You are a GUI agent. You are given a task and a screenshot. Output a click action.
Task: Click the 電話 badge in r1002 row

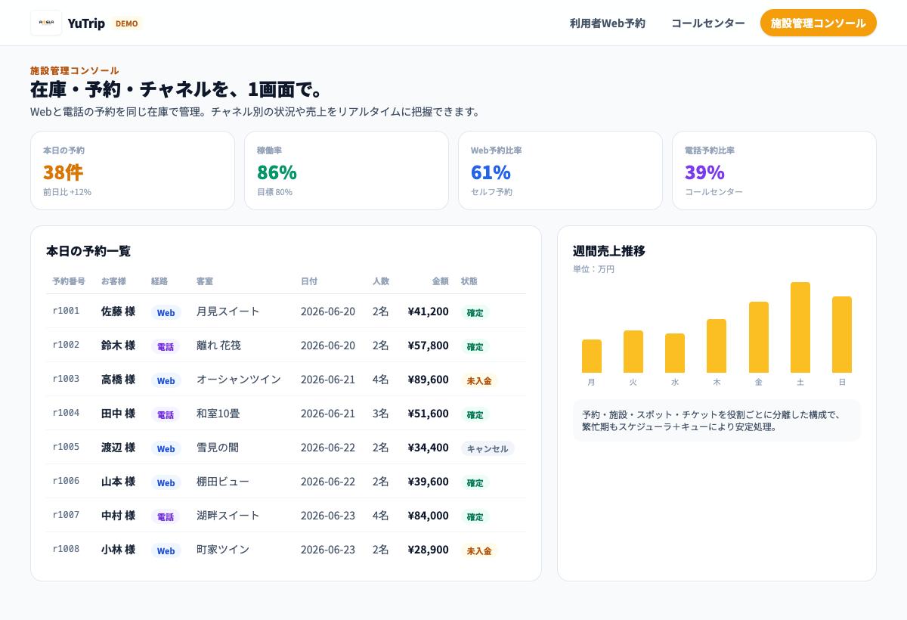coord(166,346)
